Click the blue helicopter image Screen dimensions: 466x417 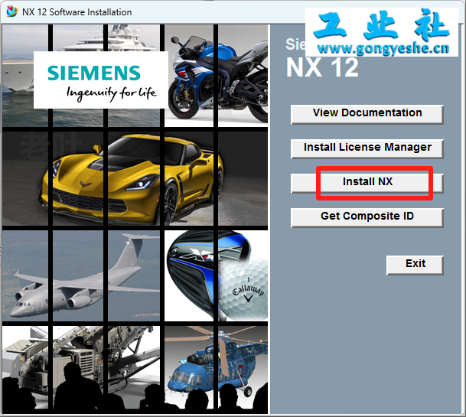click(217, 366)
